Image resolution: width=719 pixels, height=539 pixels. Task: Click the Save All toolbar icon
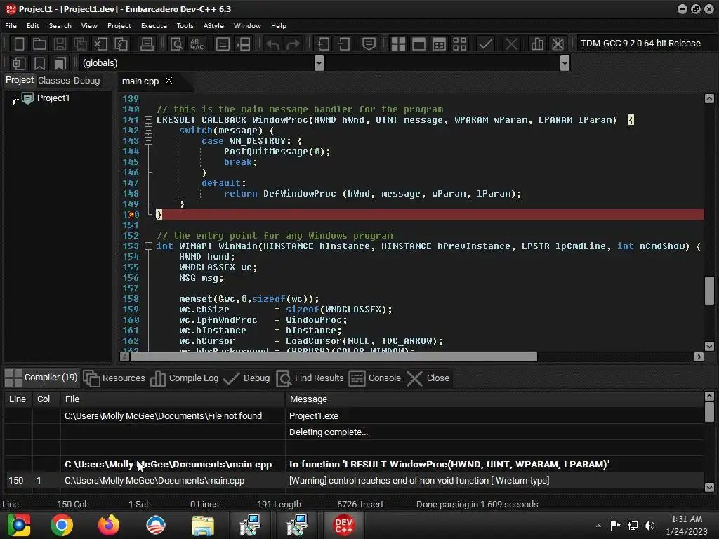[x=80, y=44]
